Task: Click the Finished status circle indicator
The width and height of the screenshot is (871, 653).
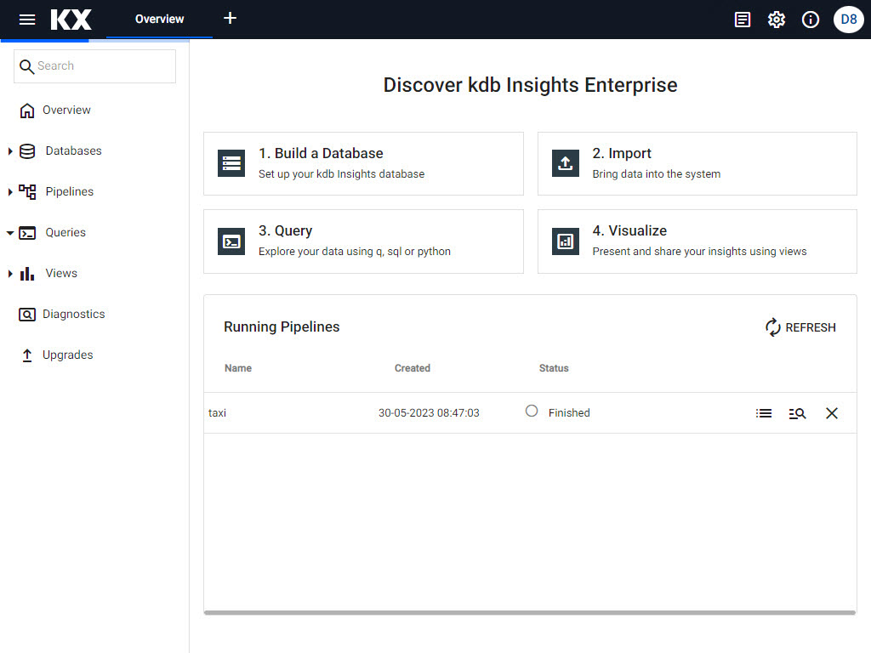Action: (x=532, y=411)
